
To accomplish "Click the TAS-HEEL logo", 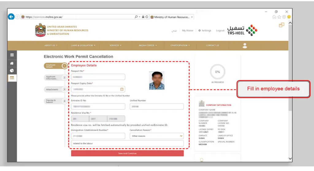I will (x=242, y=30).
